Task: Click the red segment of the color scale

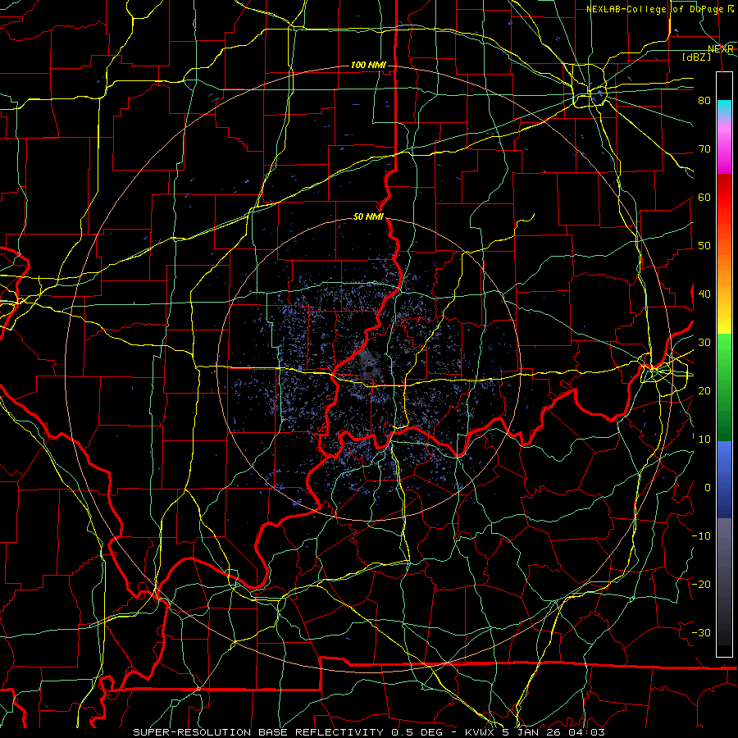Action: click(724, 209)
